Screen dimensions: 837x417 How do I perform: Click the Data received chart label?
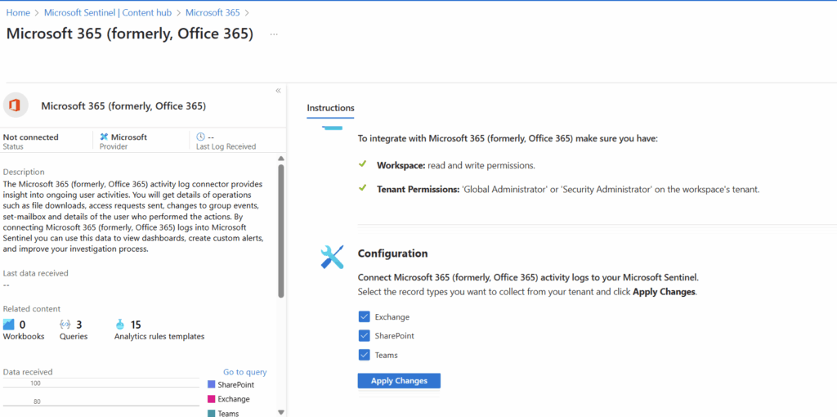click(28, 371)
